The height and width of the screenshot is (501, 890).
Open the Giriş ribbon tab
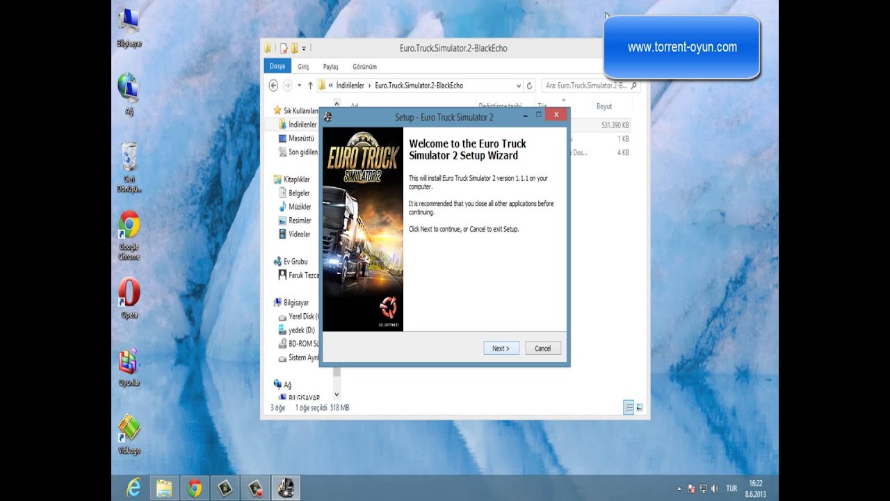coord(303,67)
